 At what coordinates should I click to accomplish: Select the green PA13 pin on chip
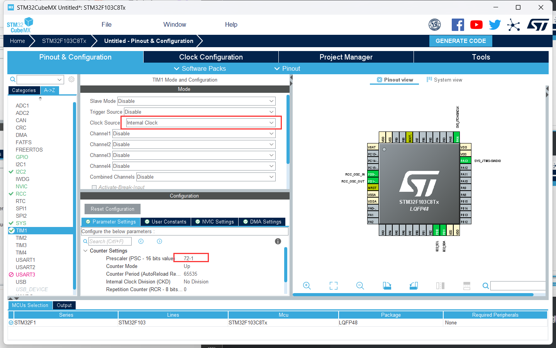[x=465, y=161]
